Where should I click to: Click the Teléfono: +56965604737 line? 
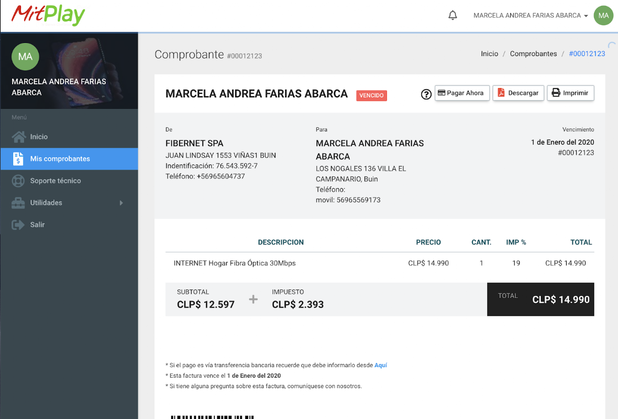205,176
